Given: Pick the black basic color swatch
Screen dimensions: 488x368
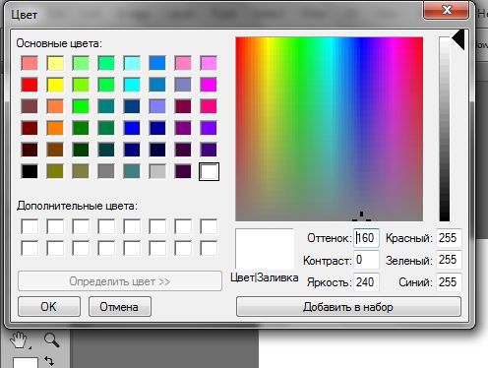Looking at the screenshot, I should click(30, 171).
